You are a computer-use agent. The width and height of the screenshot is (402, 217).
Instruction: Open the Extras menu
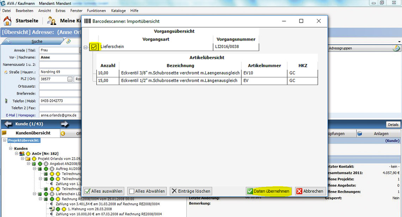click(x=60, y=11)
